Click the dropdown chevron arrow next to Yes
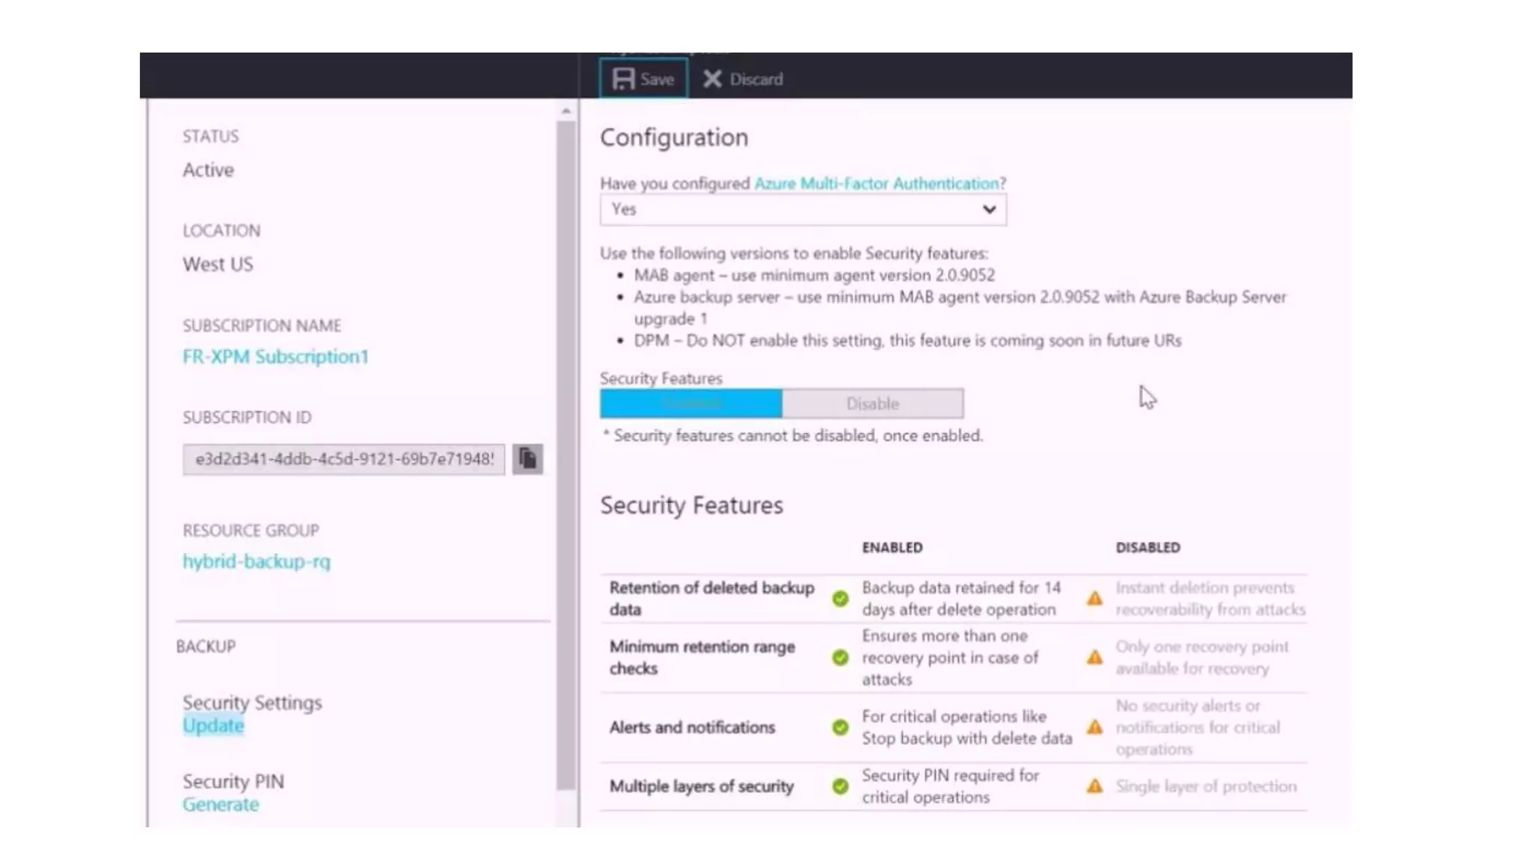 tap(989, 210)
